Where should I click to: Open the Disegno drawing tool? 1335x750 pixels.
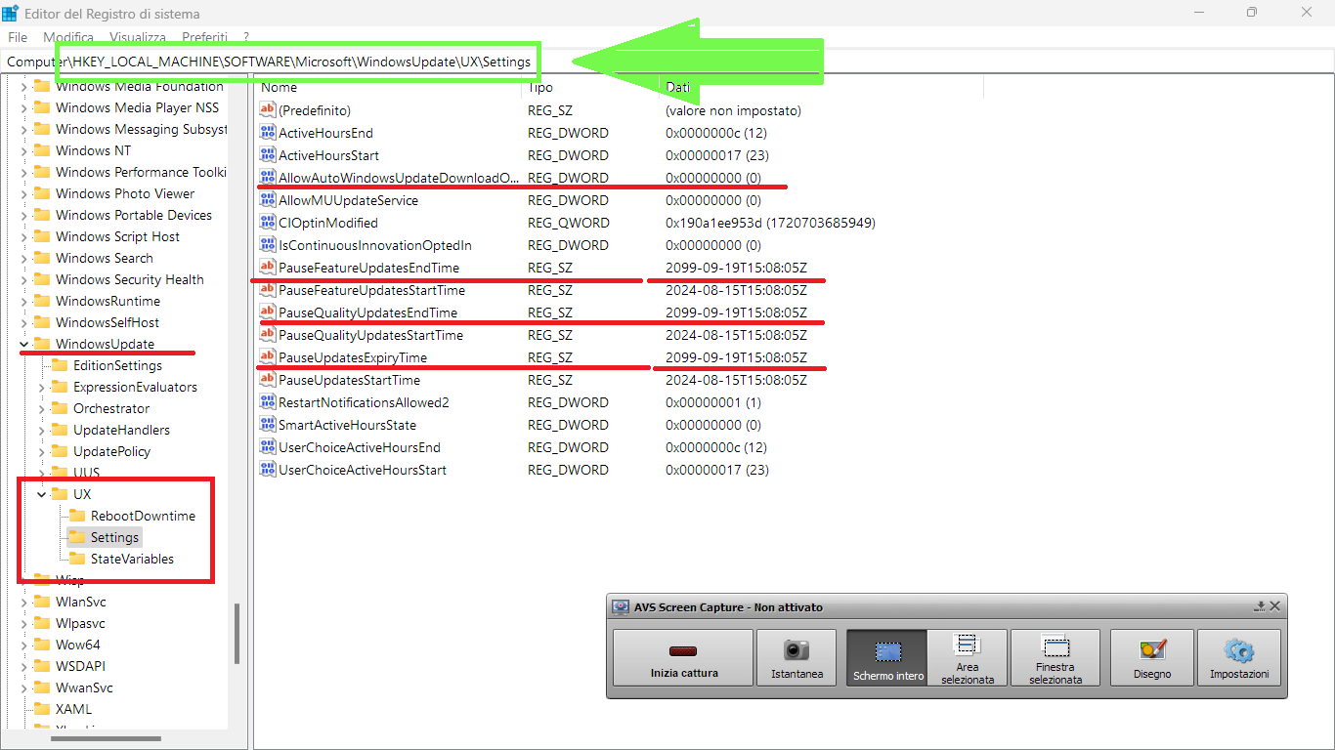(x=1152, y=657)
